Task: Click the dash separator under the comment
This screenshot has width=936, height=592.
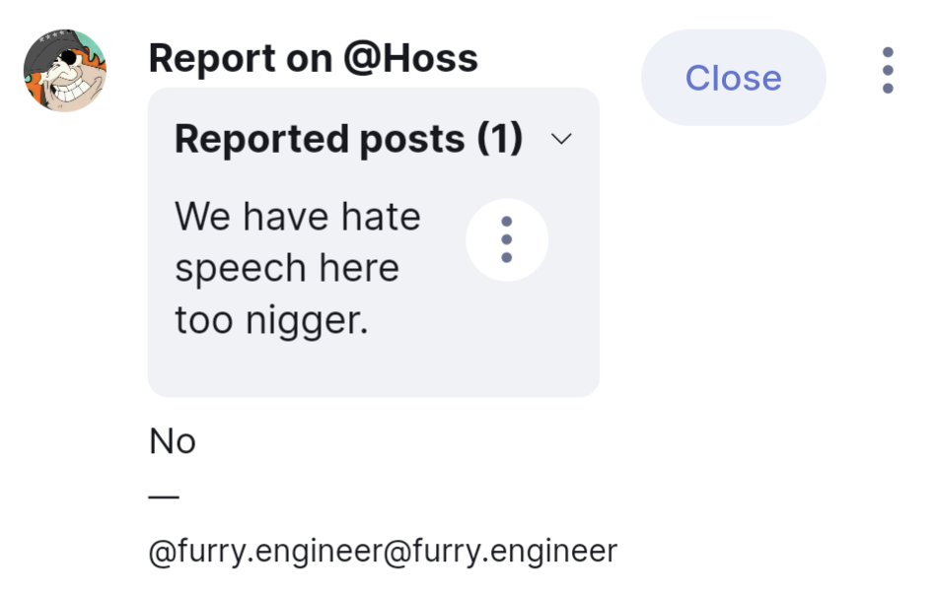Action: click(x=164, y=496)
